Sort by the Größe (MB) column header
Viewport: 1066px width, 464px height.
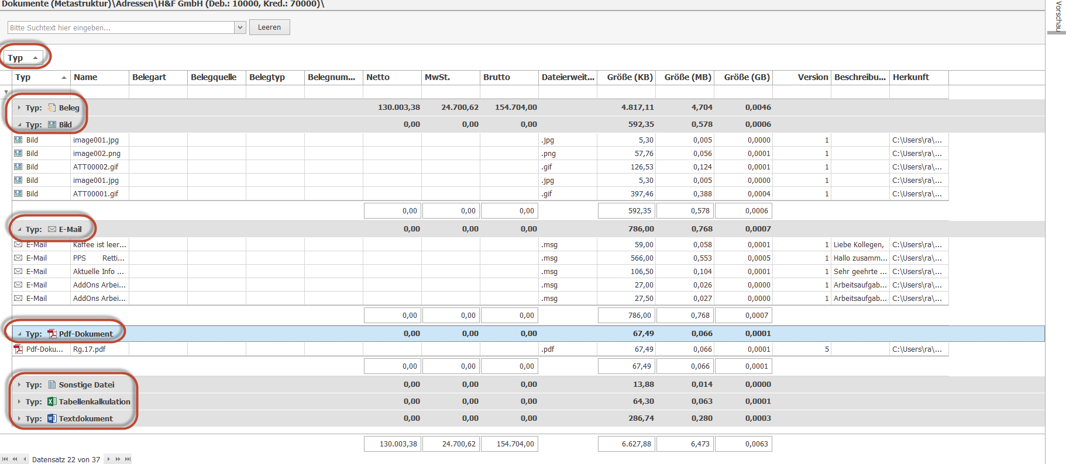click(685, 77)
